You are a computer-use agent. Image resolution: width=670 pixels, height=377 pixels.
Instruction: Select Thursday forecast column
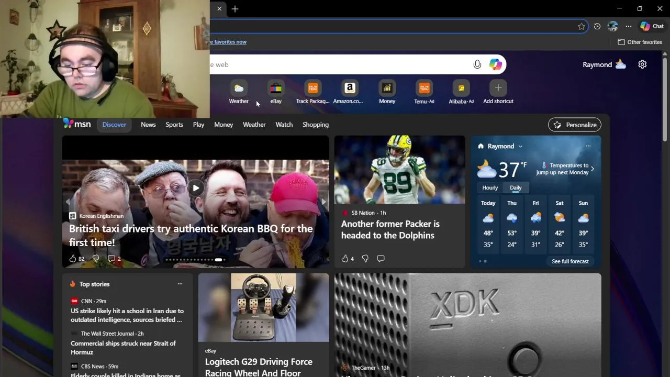click(x=512, y=224)
